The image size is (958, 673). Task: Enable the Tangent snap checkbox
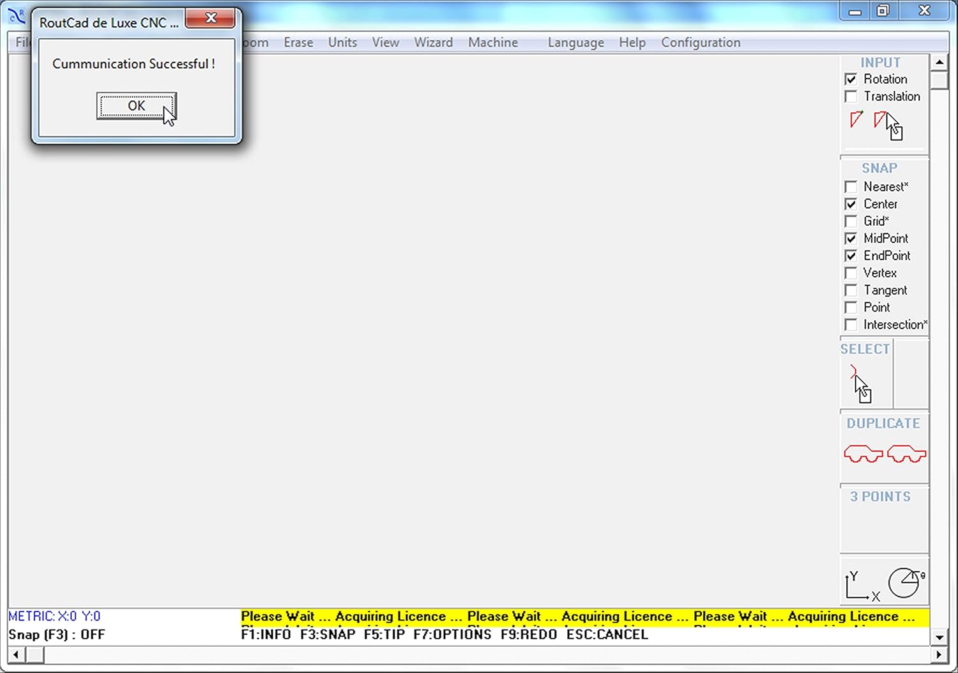click(x=851, y=290)
